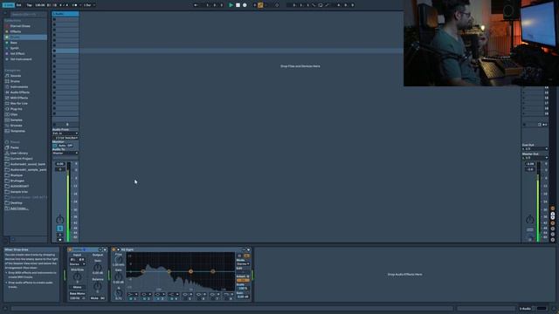
Task: Select the Synth collection
Action: [x=14, y=48]
